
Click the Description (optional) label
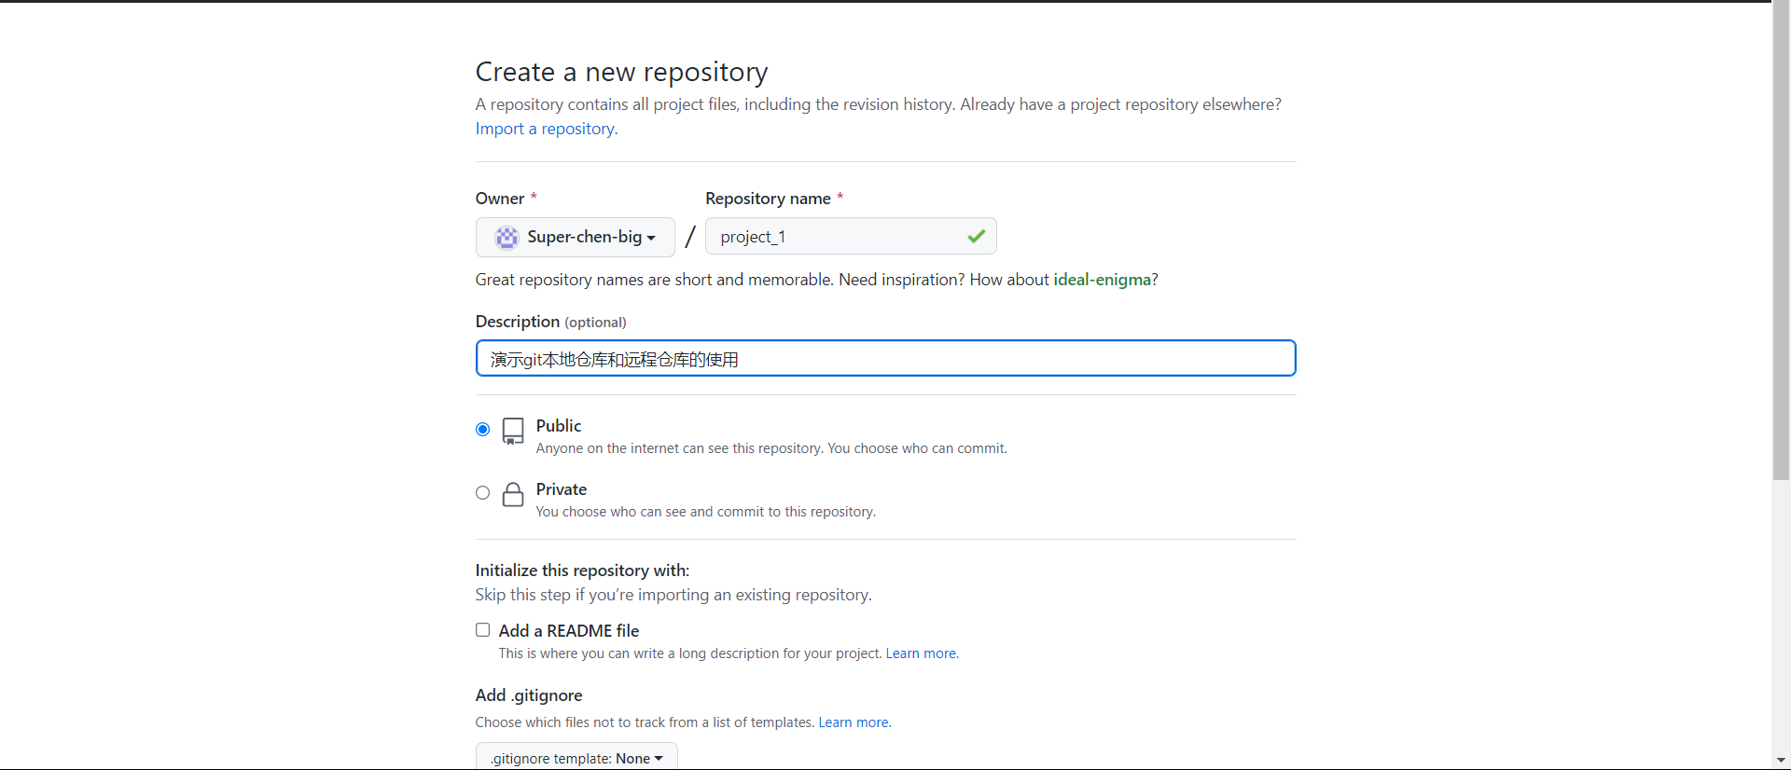tap(550, 322)
